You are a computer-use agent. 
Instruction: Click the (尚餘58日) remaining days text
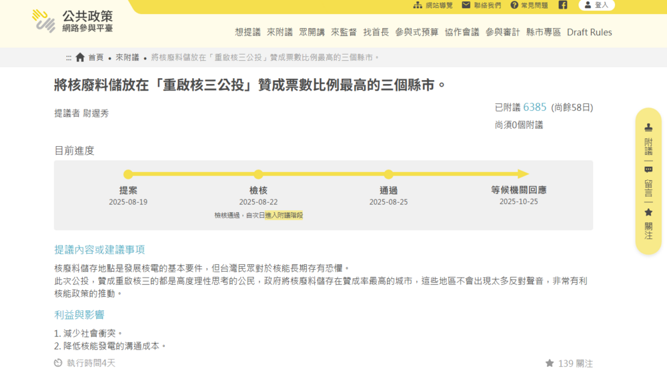pos(572,107)
